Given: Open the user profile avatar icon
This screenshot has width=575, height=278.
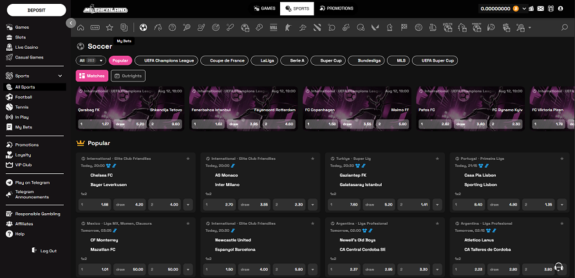Looking at the screenshot, I should pos(560,8).
